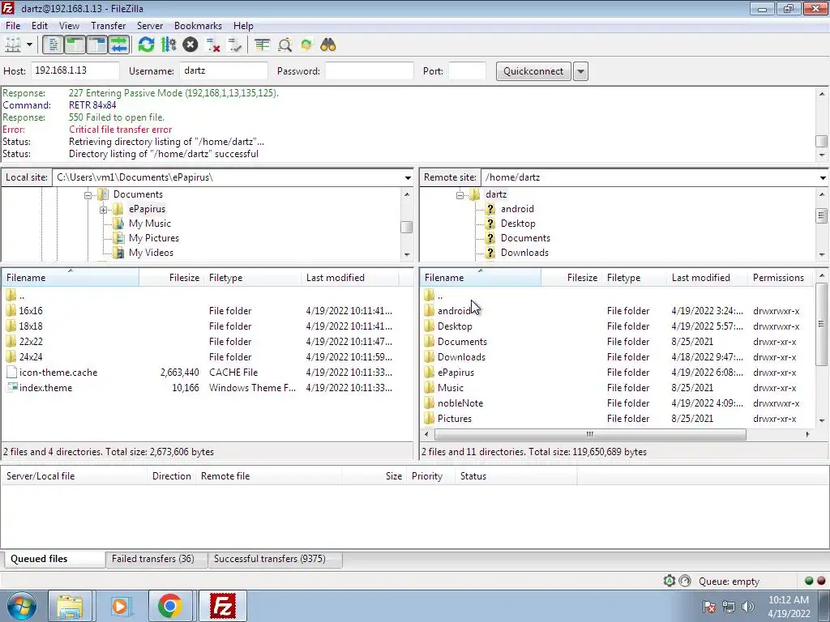Open directory listing filters dialog
The width and height of the screenshot is (830, 622).
[262, 45]
